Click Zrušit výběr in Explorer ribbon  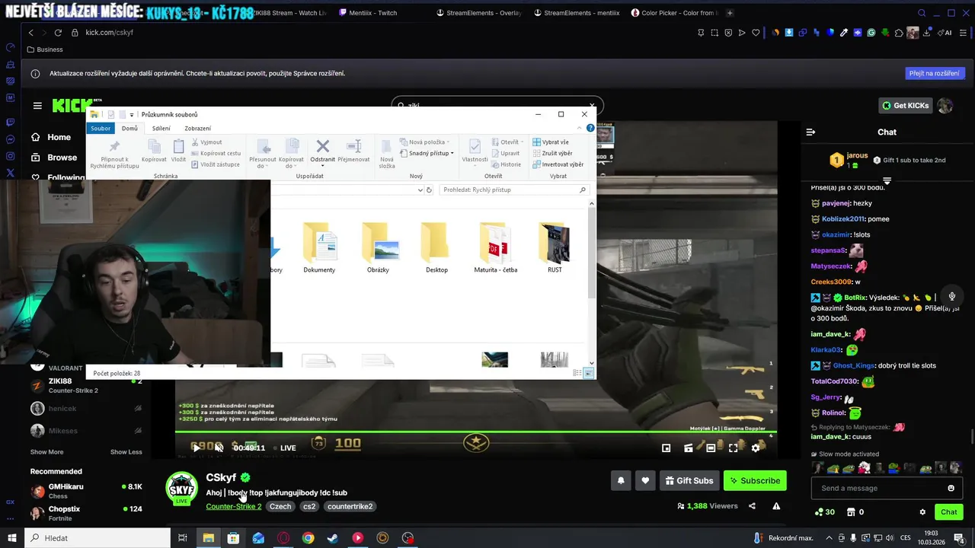[x=552, y=153]
